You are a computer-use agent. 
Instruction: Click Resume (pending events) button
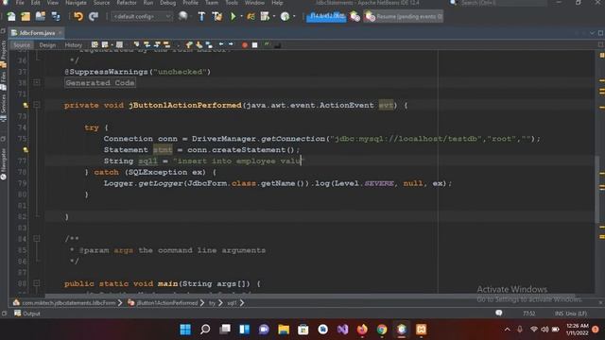pos(404,17)
